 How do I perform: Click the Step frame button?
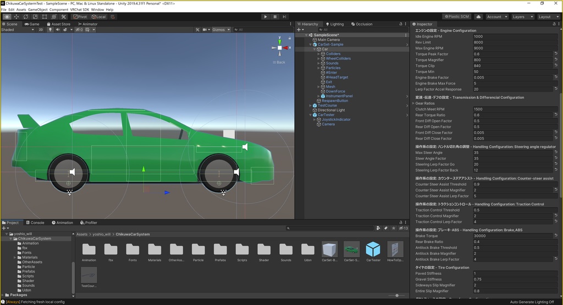[x=284, y=16]
